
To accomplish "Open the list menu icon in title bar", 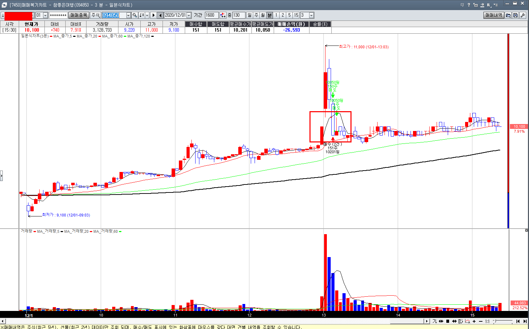I will point(496,5).
